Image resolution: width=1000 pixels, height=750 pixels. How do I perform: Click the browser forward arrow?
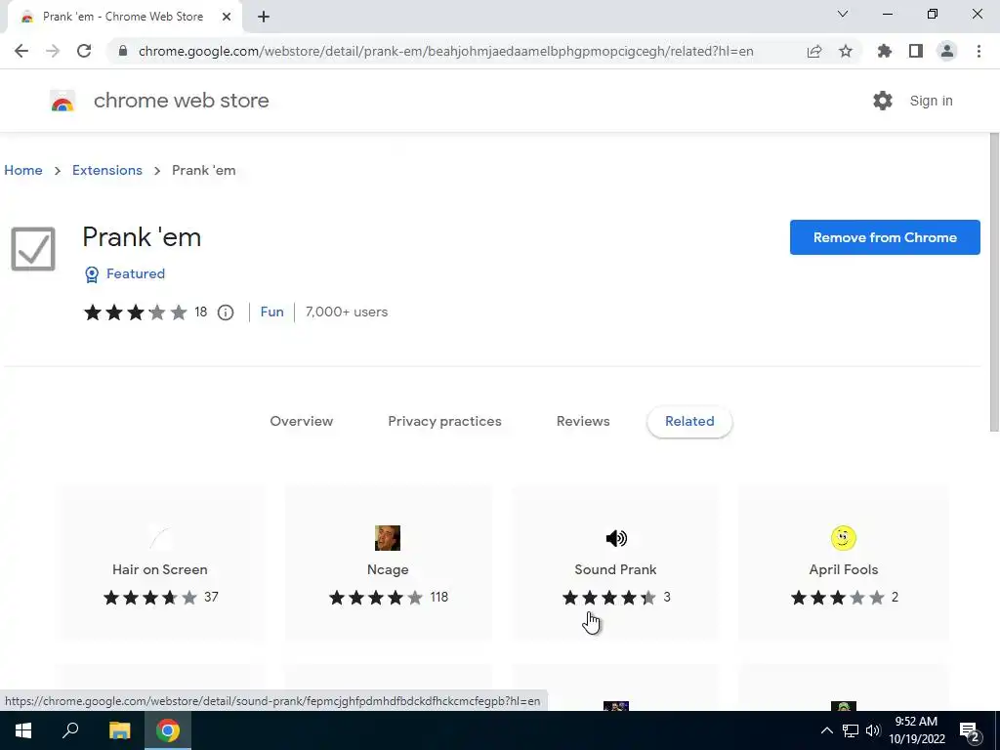(53, 51)
